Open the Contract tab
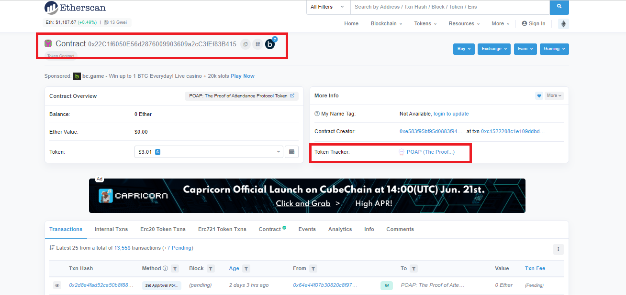Image resolution: width=626 pixels, height=295 pixels. coord(272,229)
